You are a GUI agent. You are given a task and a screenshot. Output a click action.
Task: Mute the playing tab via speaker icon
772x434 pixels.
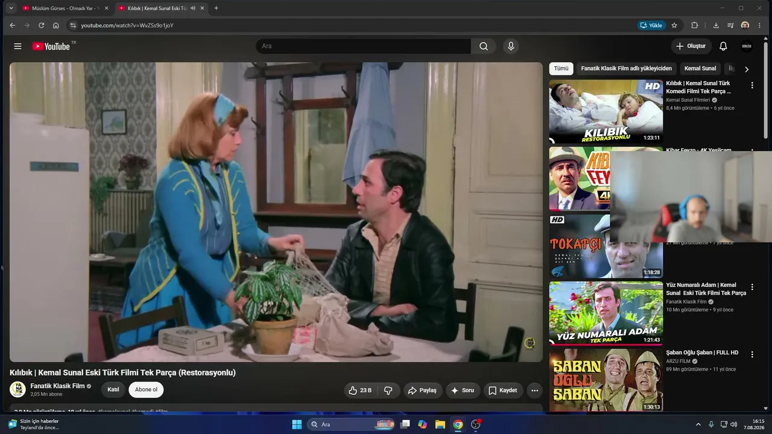(192, 8)
